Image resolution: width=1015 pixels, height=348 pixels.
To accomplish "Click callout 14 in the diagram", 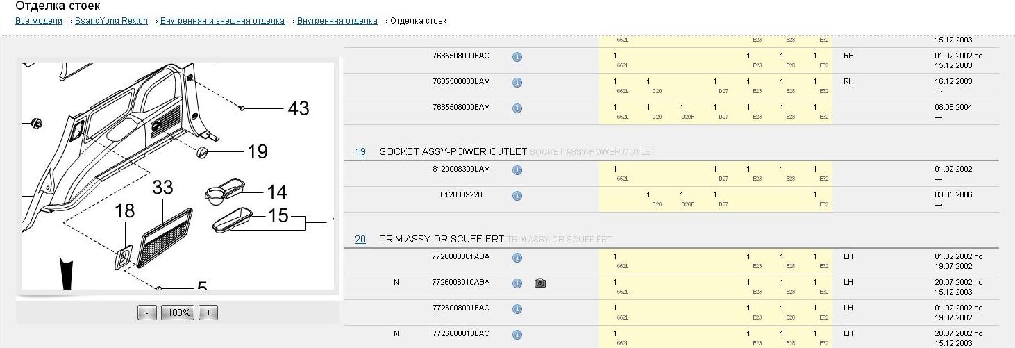I will coord(276,192).
